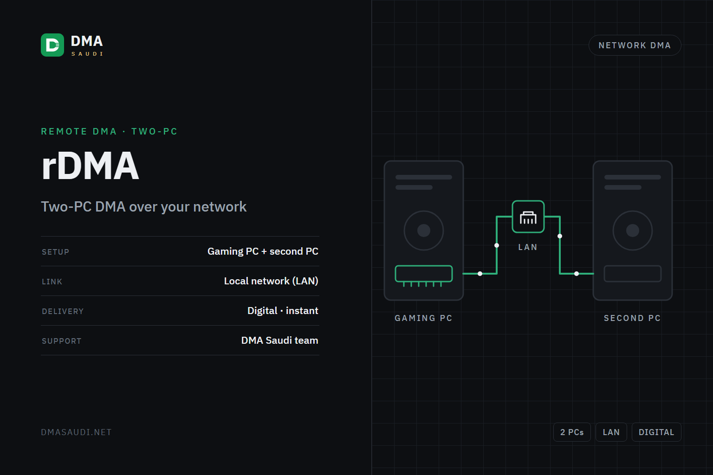This screenshot has width=713, height=475.
Task: Click the 'Digital · instant' value
Action: 283,311
